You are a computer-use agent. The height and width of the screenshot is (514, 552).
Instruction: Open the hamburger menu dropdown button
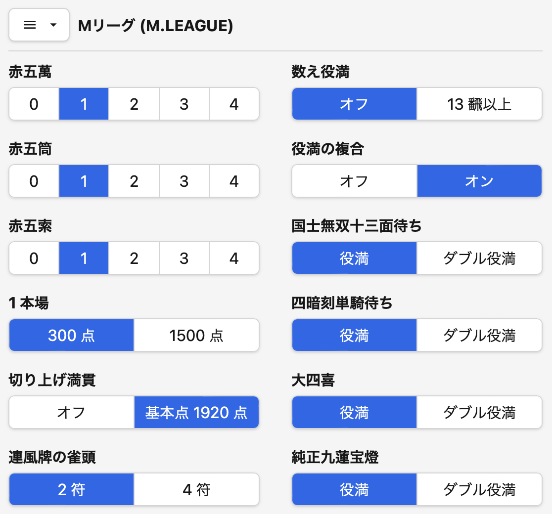click(x=39, y=25)
